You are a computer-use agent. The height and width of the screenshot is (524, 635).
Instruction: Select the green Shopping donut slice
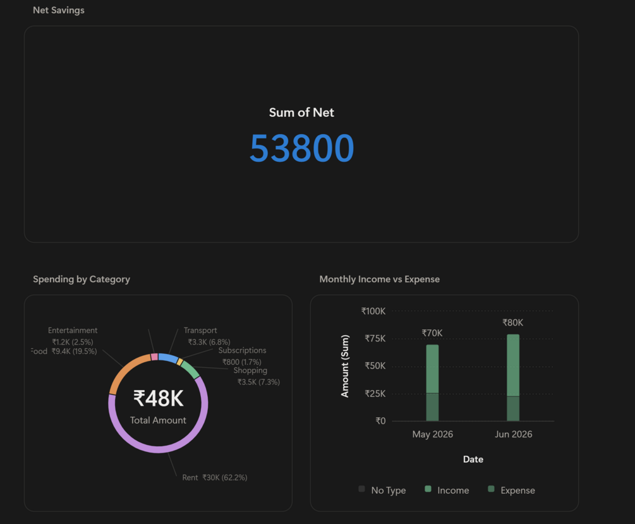point(190,370)
